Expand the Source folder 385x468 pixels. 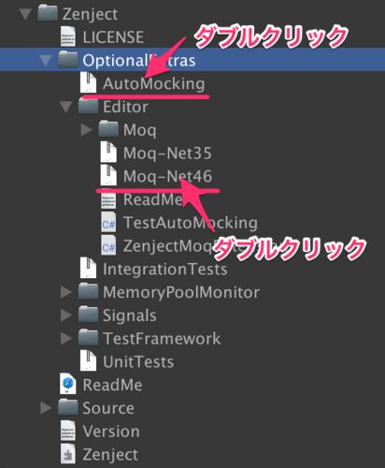click(x=46, y=408)
